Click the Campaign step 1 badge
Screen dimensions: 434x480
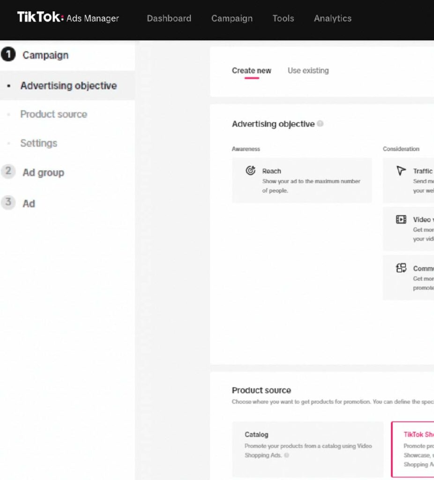(8, 54)
